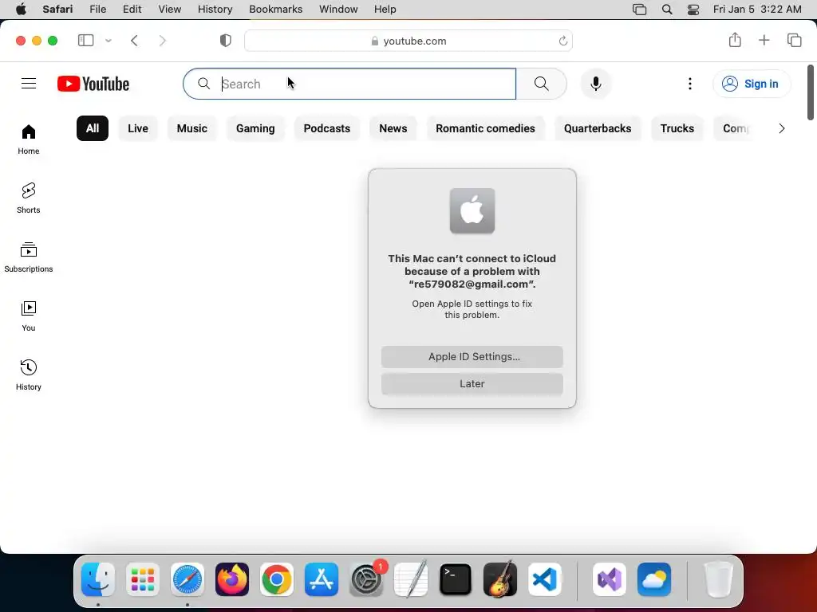The height and width of the screenshot is (612, 817).
Task: Click the page vertical scrollbar
Action: pos(811,92)
